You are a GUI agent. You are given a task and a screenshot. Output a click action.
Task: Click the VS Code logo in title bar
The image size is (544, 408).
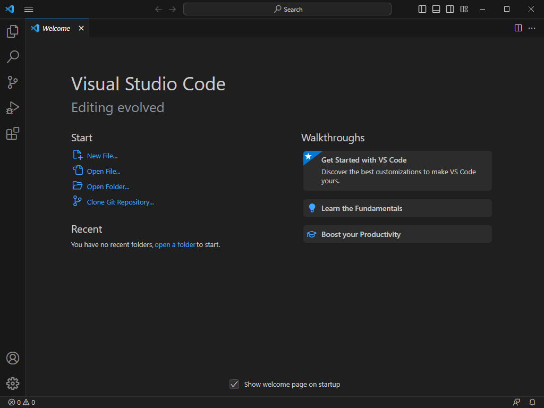click(x=10, y=9)
